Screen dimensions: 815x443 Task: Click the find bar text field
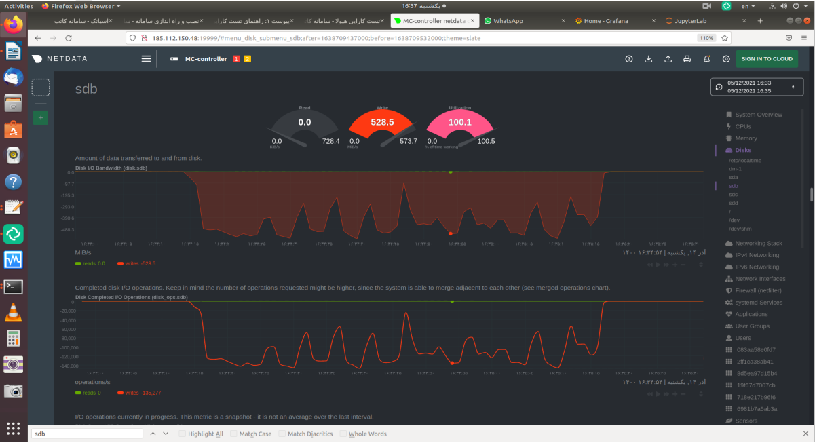(87, 434)
